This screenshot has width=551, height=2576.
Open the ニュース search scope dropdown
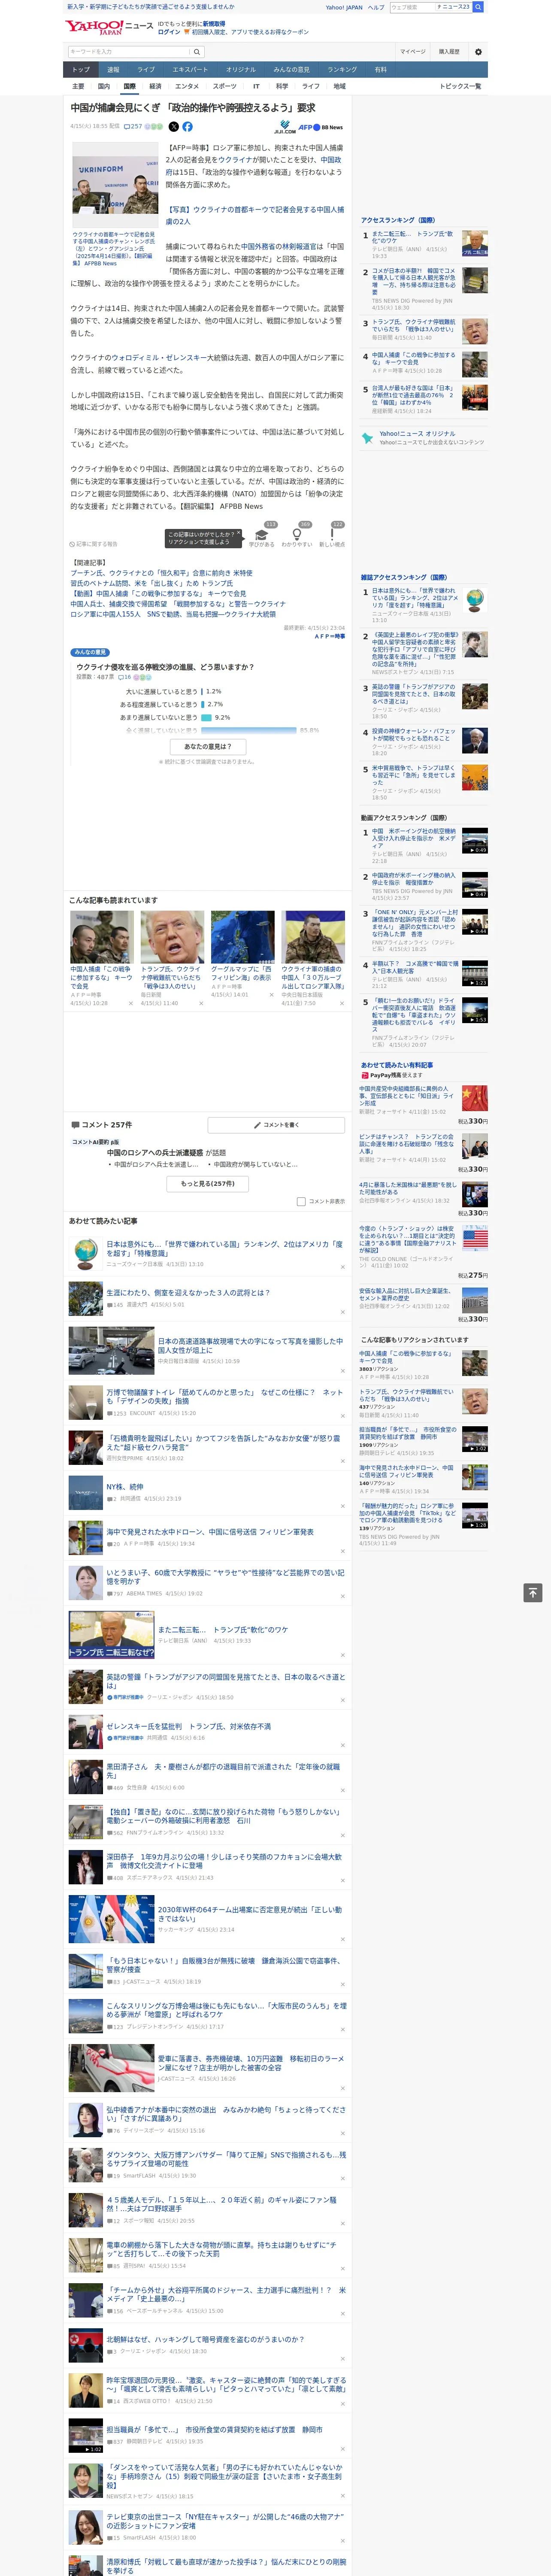pos(453,7)
